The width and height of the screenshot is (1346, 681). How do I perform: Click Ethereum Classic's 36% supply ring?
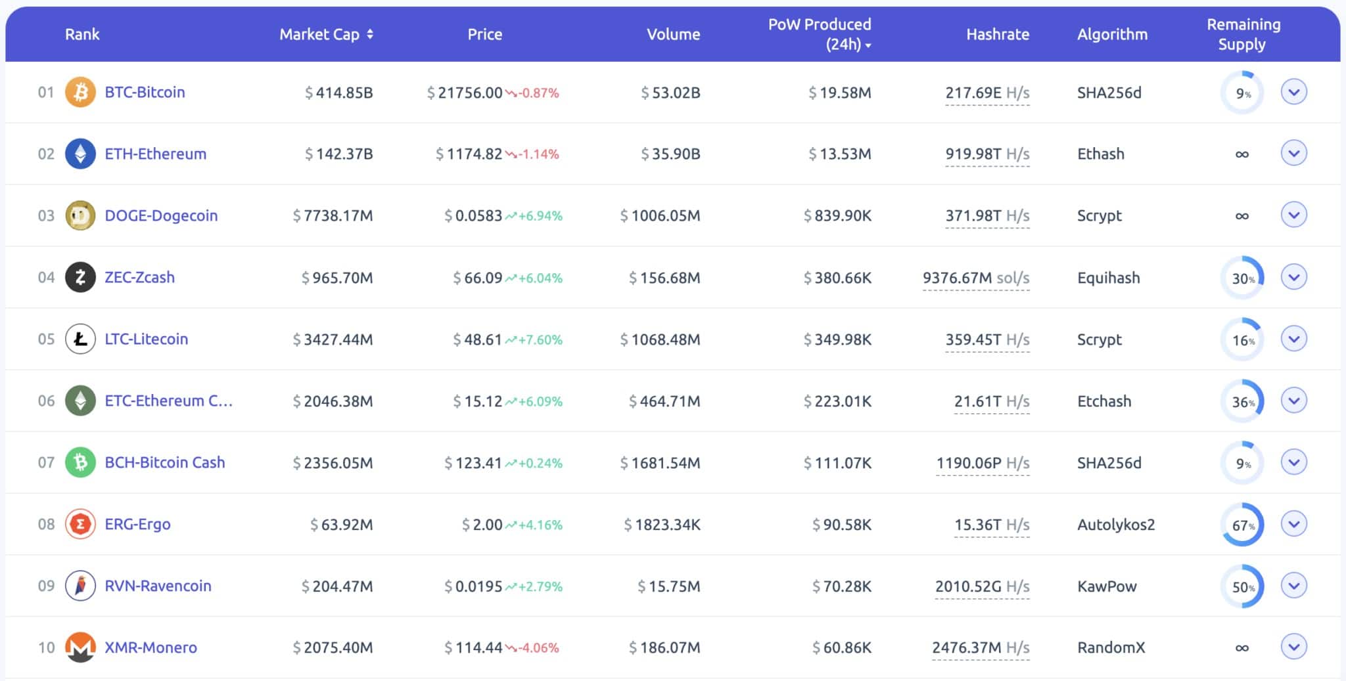pos(1242,401)
